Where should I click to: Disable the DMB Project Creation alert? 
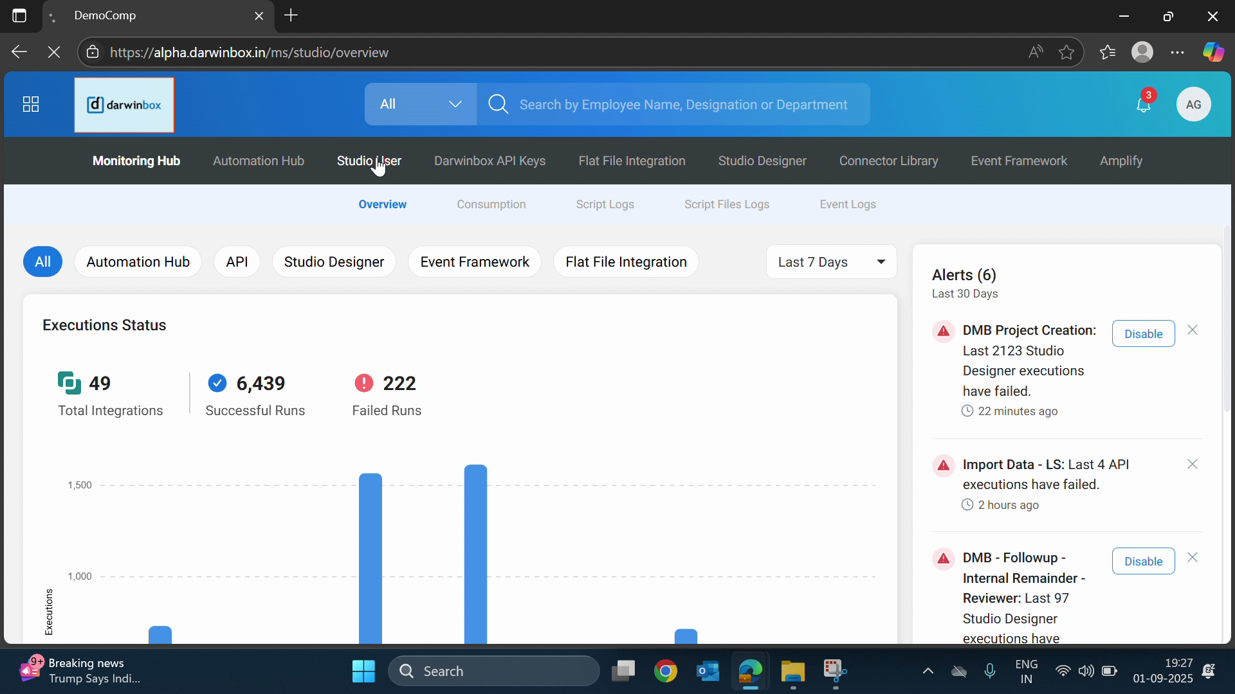1142,334
